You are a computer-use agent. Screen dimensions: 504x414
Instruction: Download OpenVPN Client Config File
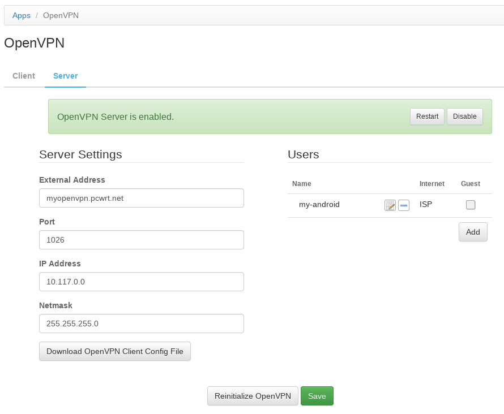(115, 351)
